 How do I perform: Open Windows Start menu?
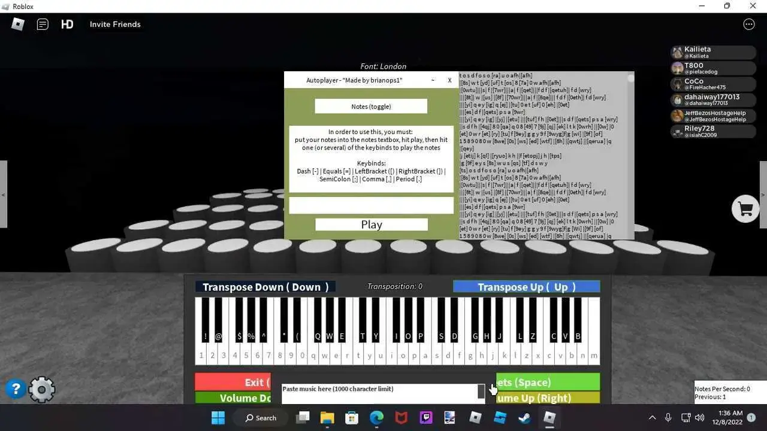pos(218,417)
